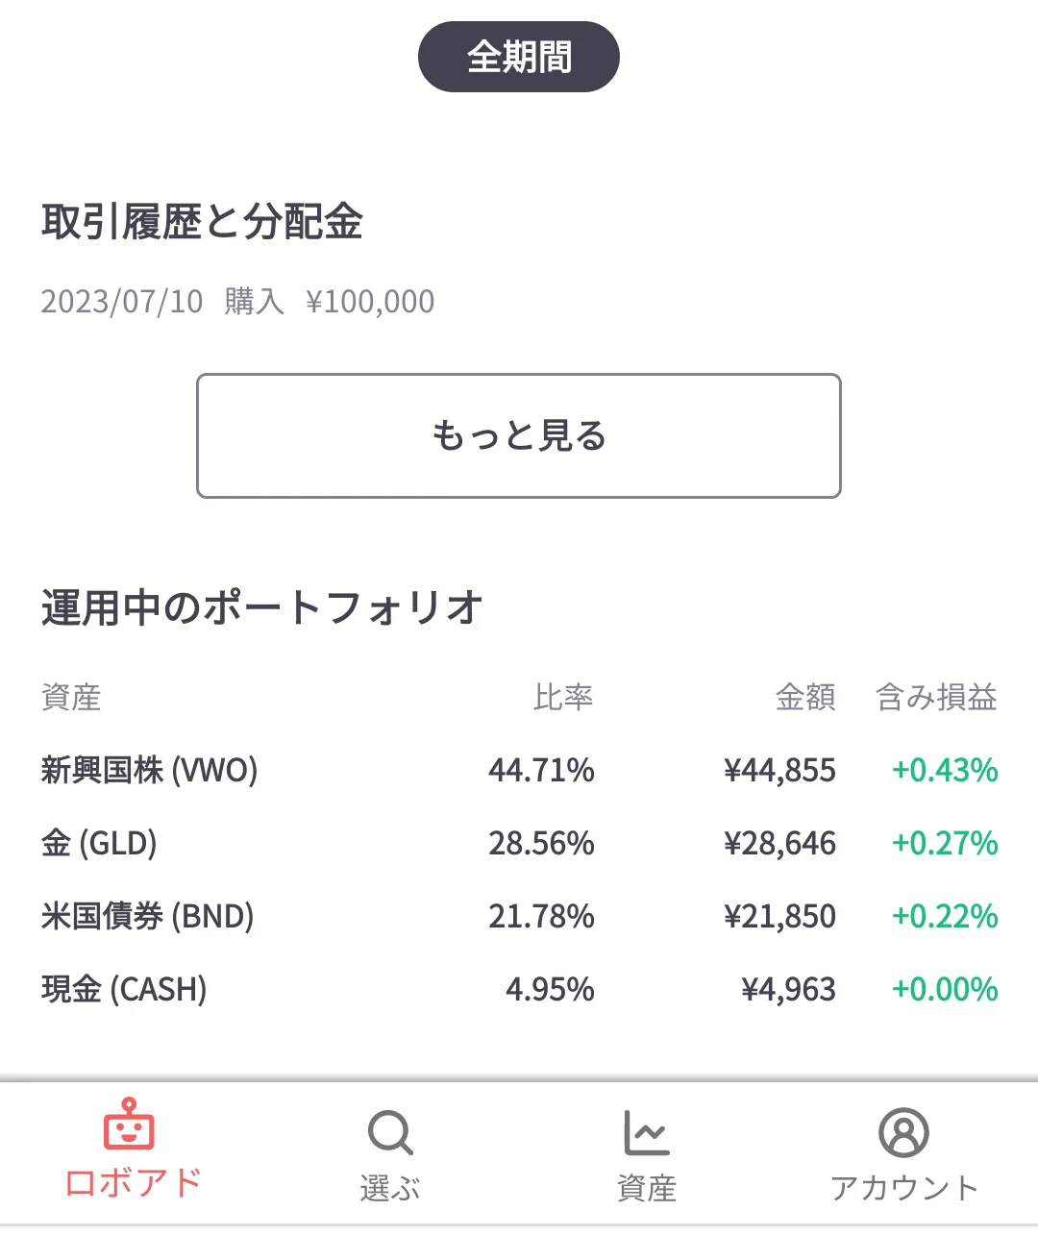Tap the chart icon for assets
The height and width of the screenshot is (1236, 1038).
(646, 1132)
